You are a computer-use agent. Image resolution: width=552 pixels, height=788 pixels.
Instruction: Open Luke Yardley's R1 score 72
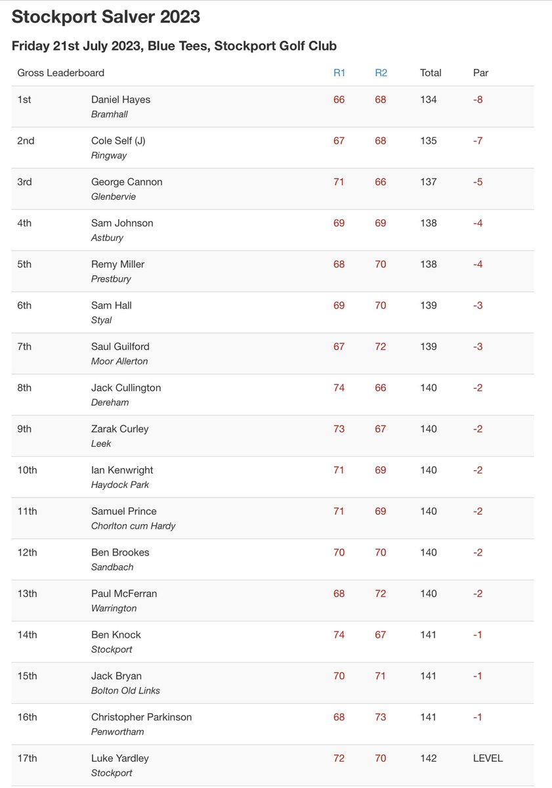339,758
